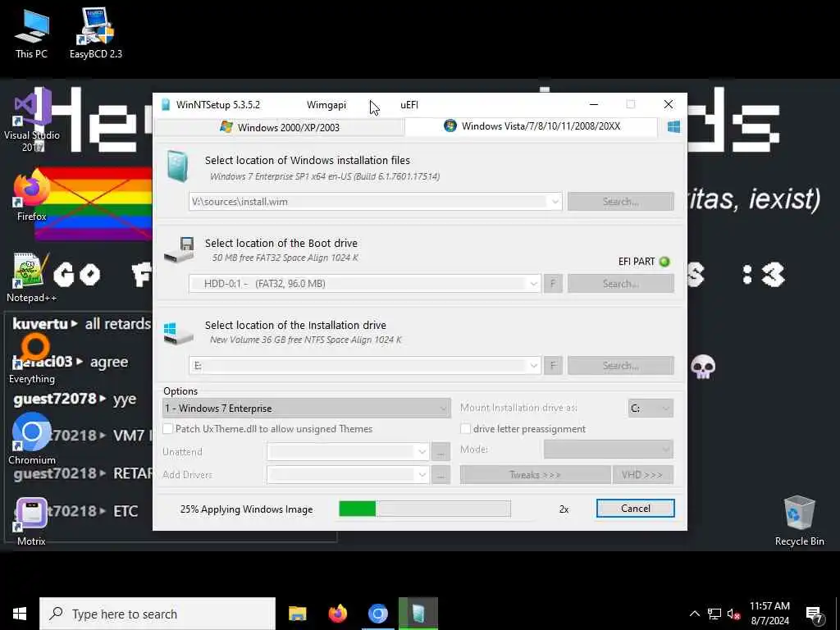
Task: Toggle Patch UxTheme.dll to allow unsigned Themes
Action: click(x=167, y=428)
